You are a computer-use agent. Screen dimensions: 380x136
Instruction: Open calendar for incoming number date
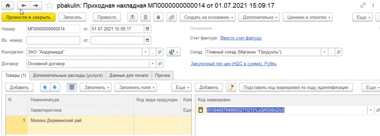[147, 41]
